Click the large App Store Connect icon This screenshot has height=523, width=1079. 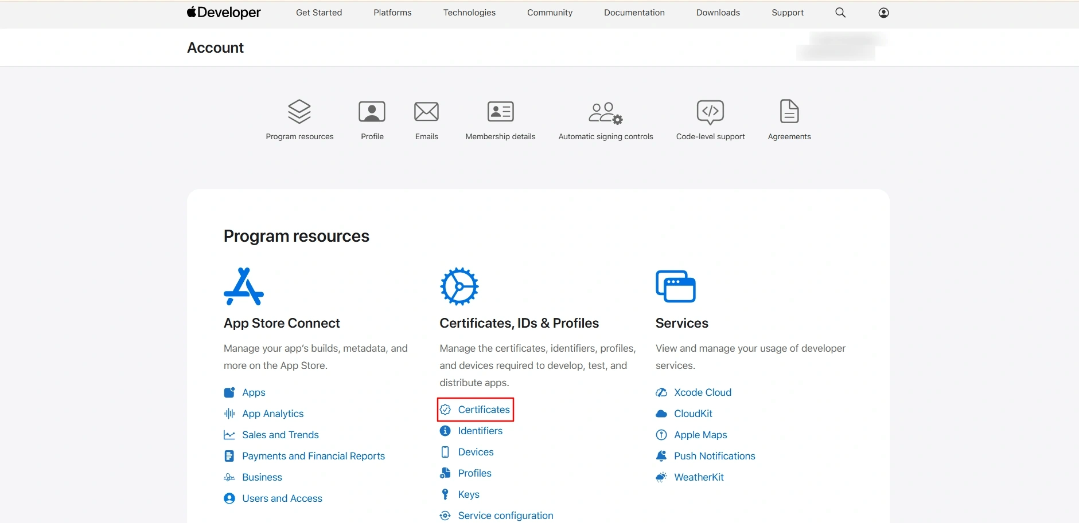tap(244, 286)
